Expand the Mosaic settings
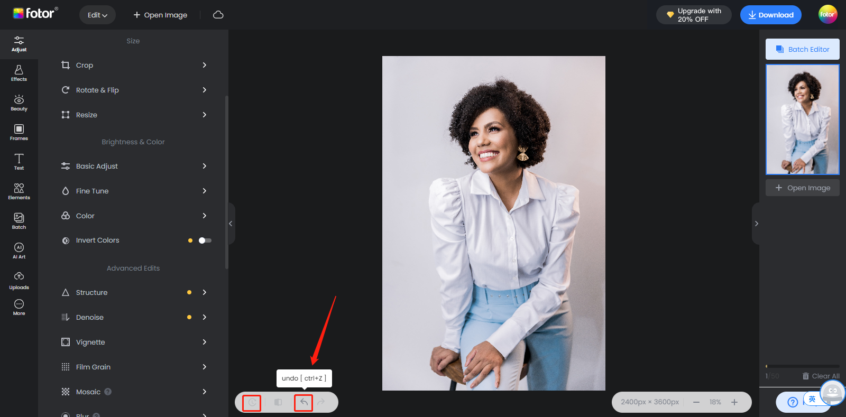 pos(133,392)
